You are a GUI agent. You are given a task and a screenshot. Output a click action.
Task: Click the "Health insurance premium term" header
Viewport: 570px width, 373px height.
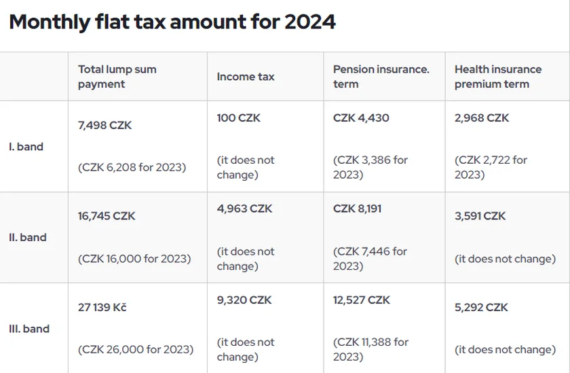tap(498, 77)
